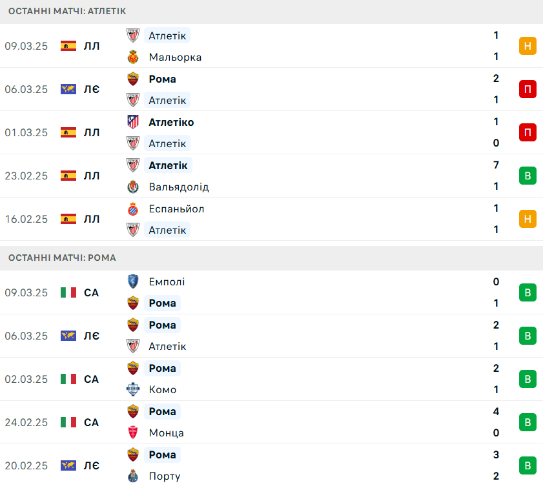Click the Porto club crest
The image size is (543, 490).
(x=133, y=476)
